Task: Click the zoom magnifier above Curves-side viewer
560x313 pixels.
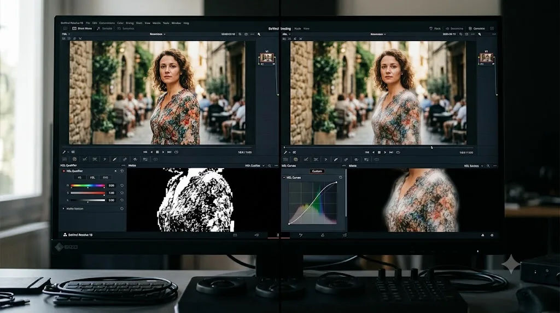Action: (x=480, y=34)
